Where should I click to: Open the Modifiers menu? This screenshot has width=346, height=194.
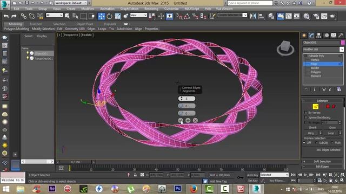tap(88, 9)
